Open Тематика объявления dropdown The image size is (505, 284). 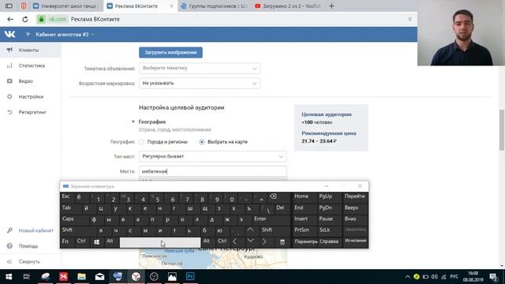200,69
